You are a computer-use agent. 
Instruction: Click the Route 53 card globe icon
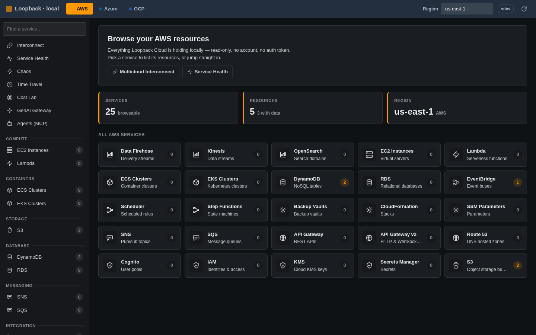pos(456,238)
